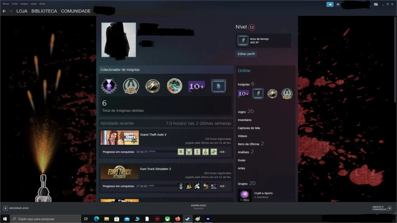This screenshot has height=223, width=397.
Task: Click the Amigos e Conversas plus icon
Action: (390, 208)
